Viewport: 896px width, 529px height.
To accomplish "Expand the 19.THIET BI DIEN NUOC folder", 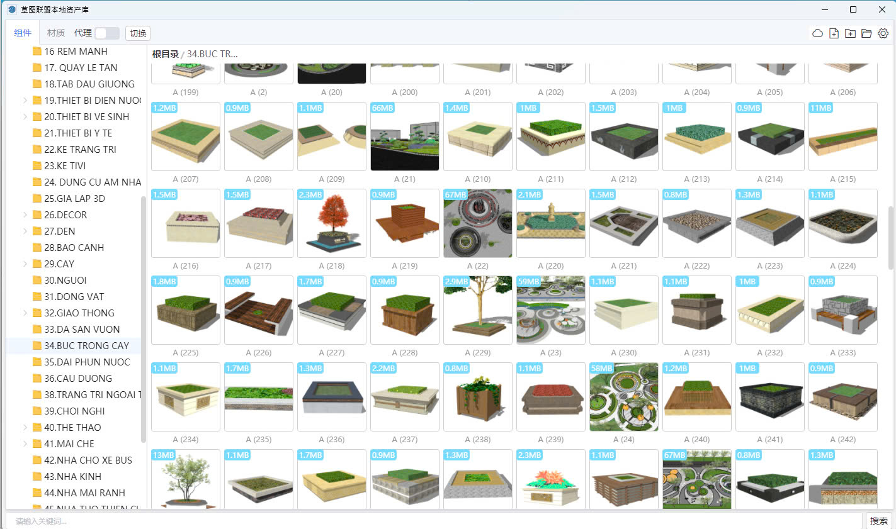I will 25,101.
